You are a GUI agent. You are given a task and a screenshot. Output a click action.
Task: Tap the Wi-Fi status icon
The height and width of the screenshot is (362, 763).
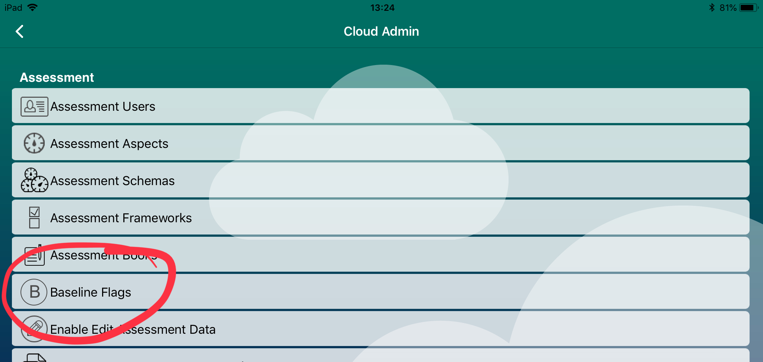point(33,7)
